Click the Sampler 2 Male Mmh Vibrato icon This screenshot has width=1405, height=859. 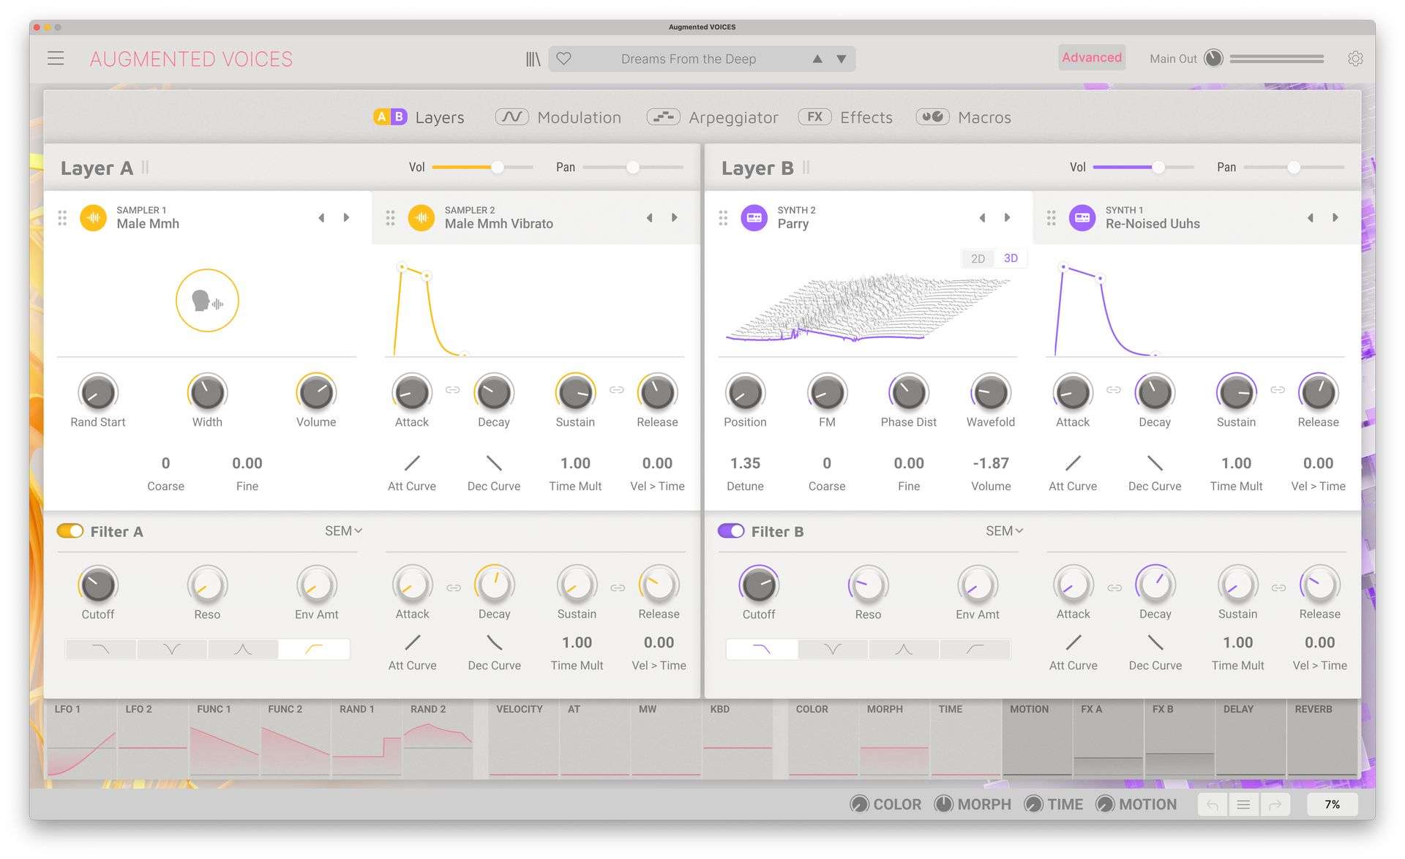pos(421,217)
